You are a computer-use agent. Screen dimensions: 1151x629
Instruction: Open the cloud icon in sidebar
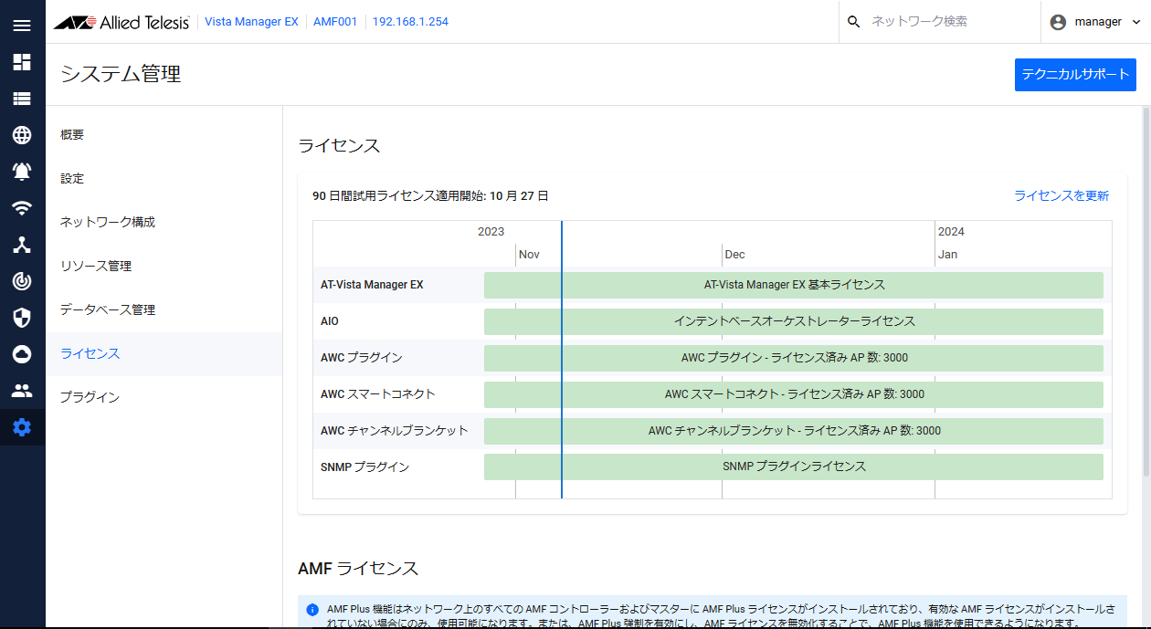tap(22, 354)
